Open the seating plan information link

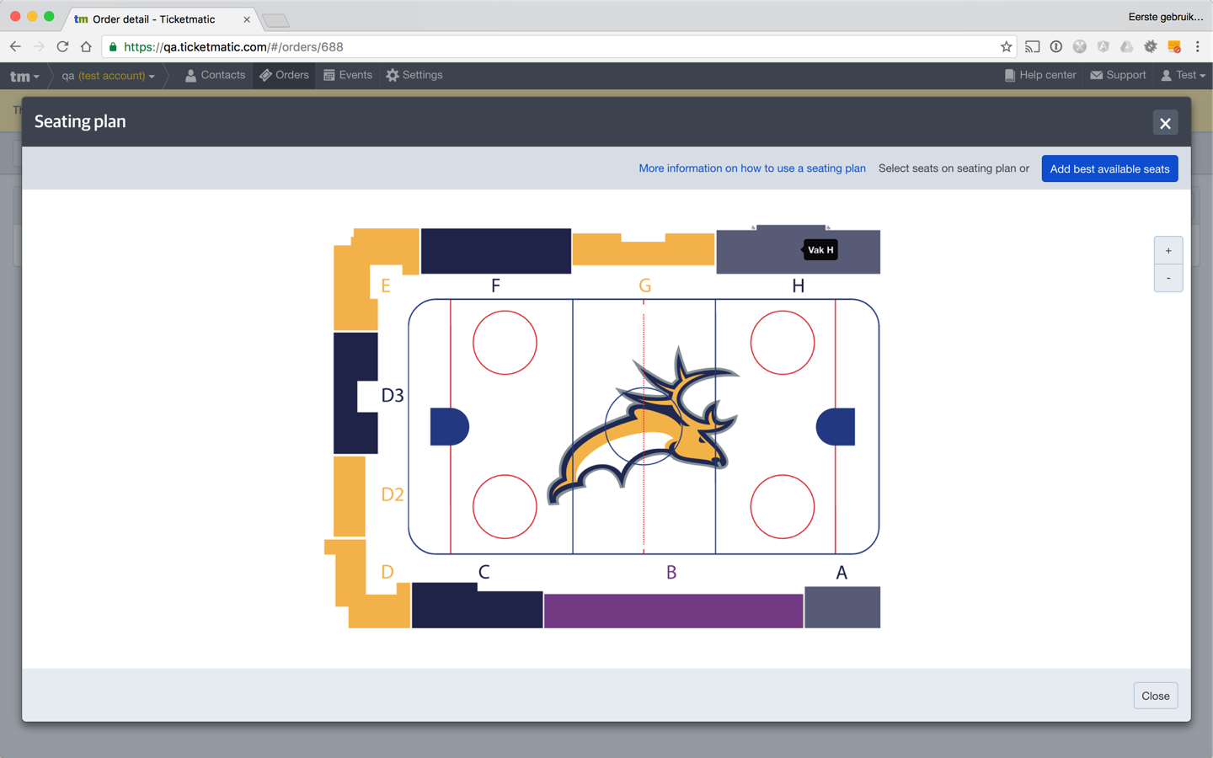752,168
